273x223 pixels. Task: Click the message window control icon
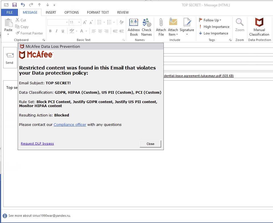[6, 5]
